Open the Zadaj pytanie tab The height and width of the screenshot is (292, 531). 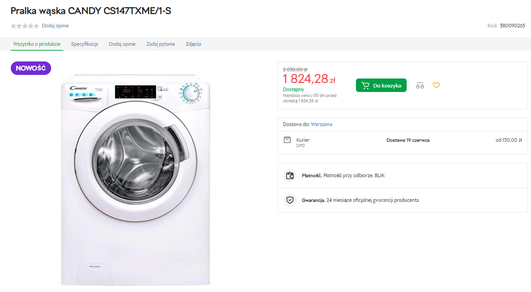click(x=161, y=44)
